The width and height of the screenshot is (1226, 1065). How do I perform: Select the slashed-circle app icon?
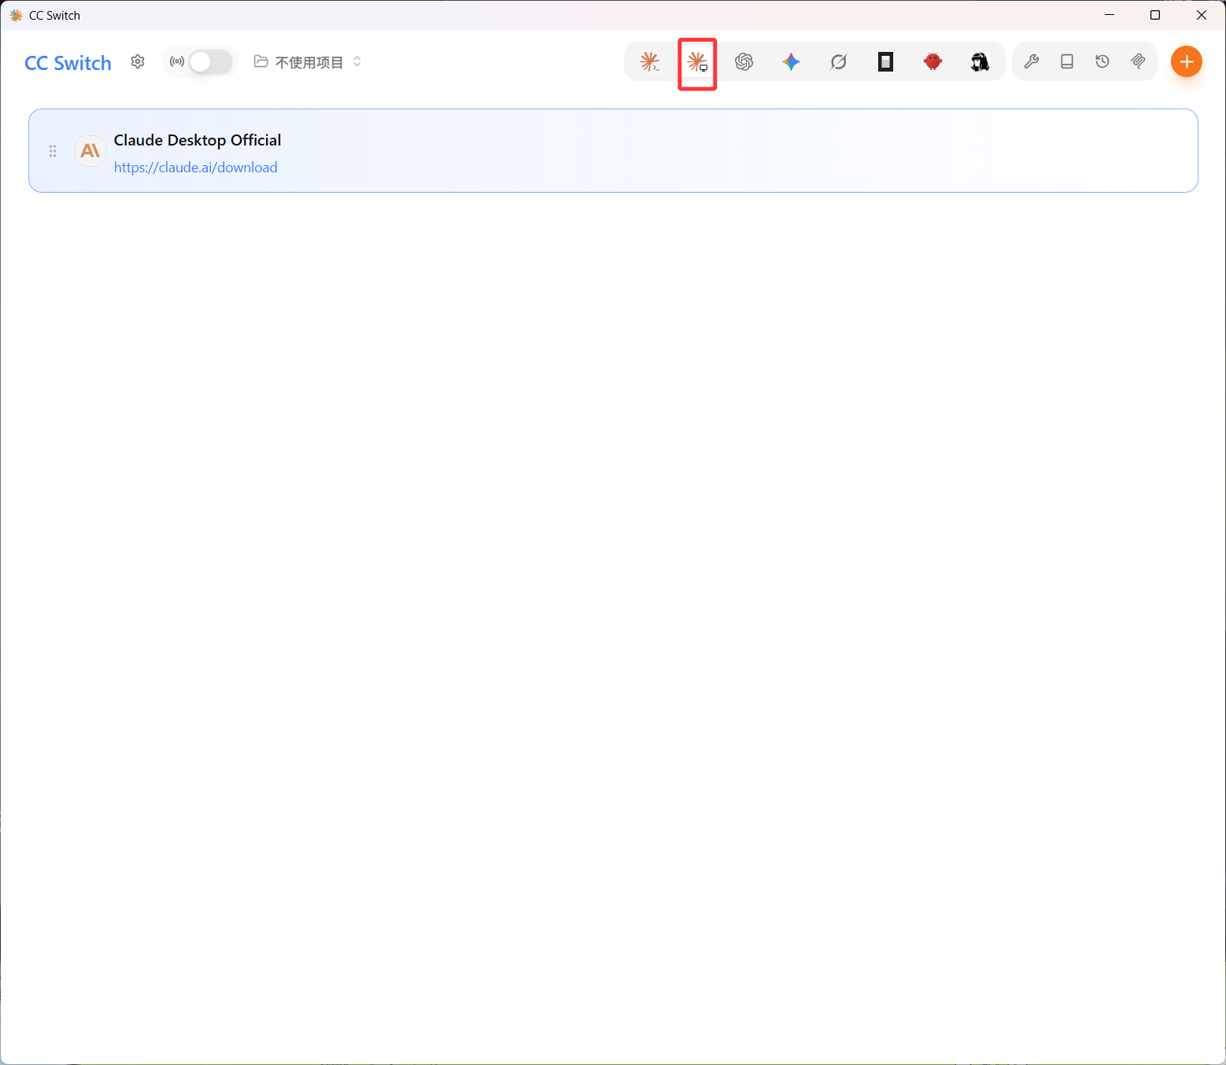[839, 61]
